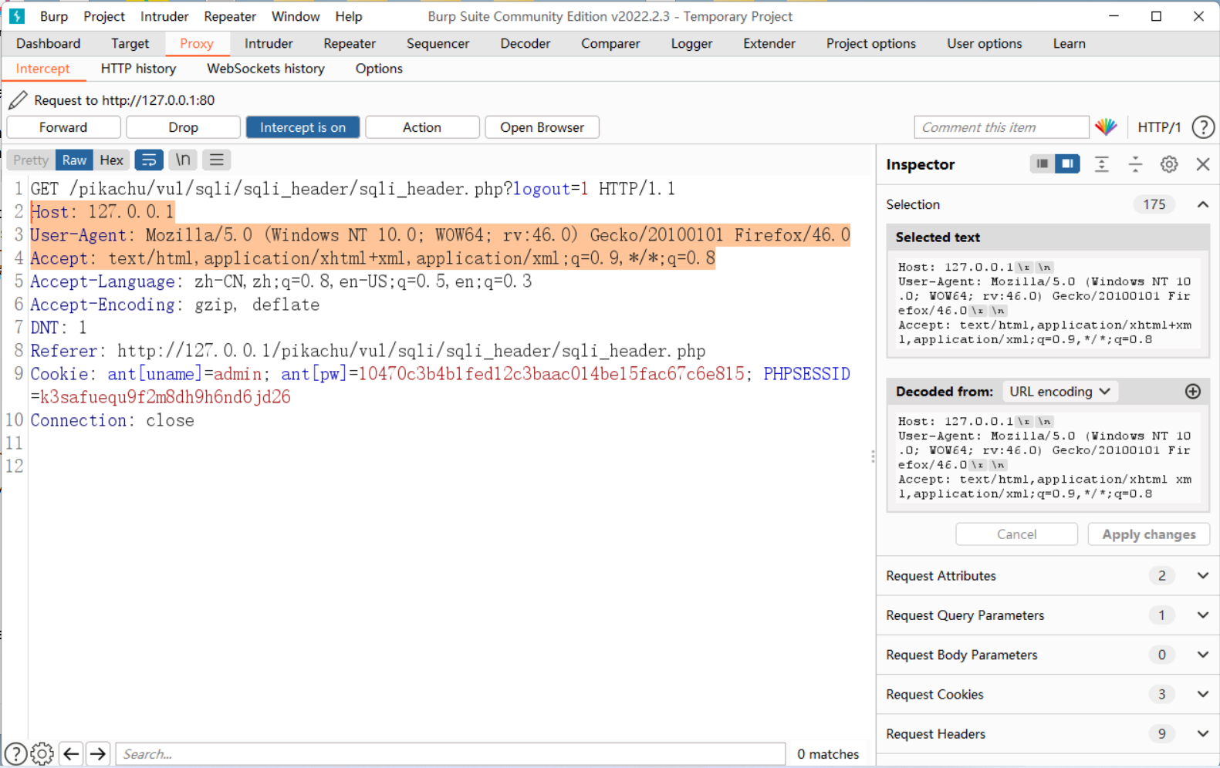Viewport: 1220px width, 768px height.
Task: Switch to Target tab
Action: pyautogui.click(x=130, y=44)
